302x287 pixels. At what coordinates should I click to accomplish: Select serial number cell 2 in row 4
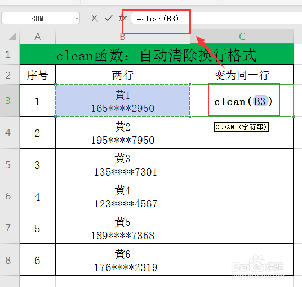[38, 133]
